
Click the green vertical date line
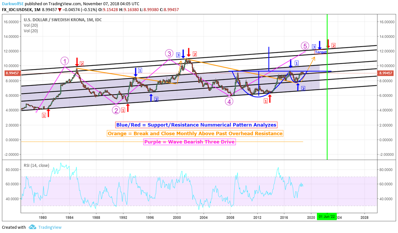(x=327, y=87)
